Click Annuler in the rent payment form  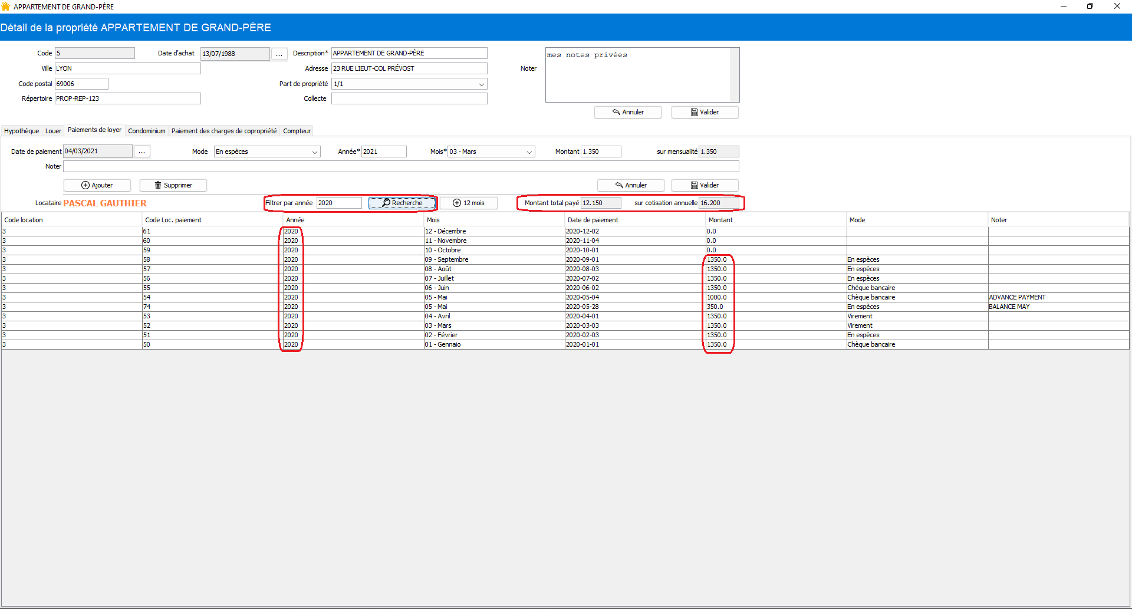click(631, 185)
